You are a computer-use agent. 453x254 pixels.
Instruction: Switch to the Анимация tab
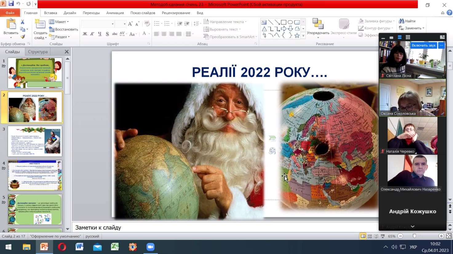tap(115, 13)
